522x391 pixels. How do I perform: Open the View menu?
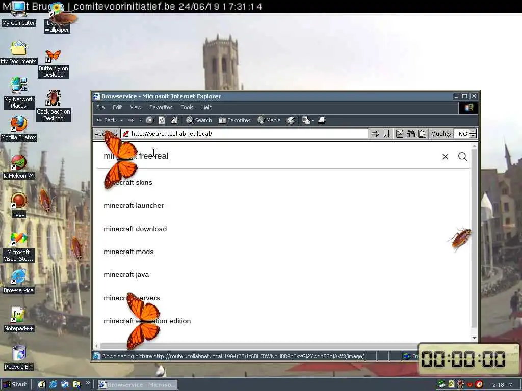136,107
